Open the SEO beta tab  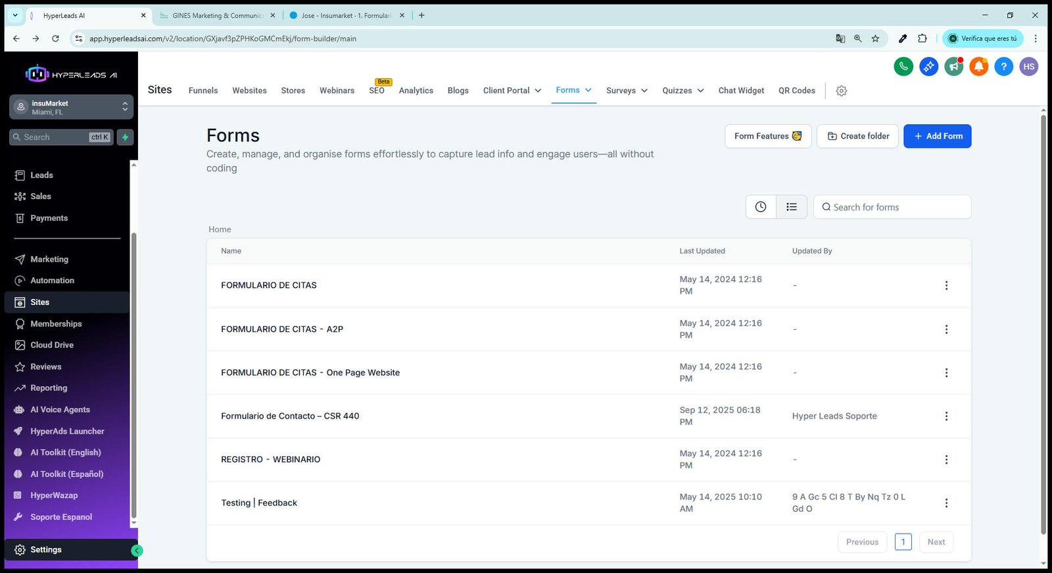click(x=377, y=91)
